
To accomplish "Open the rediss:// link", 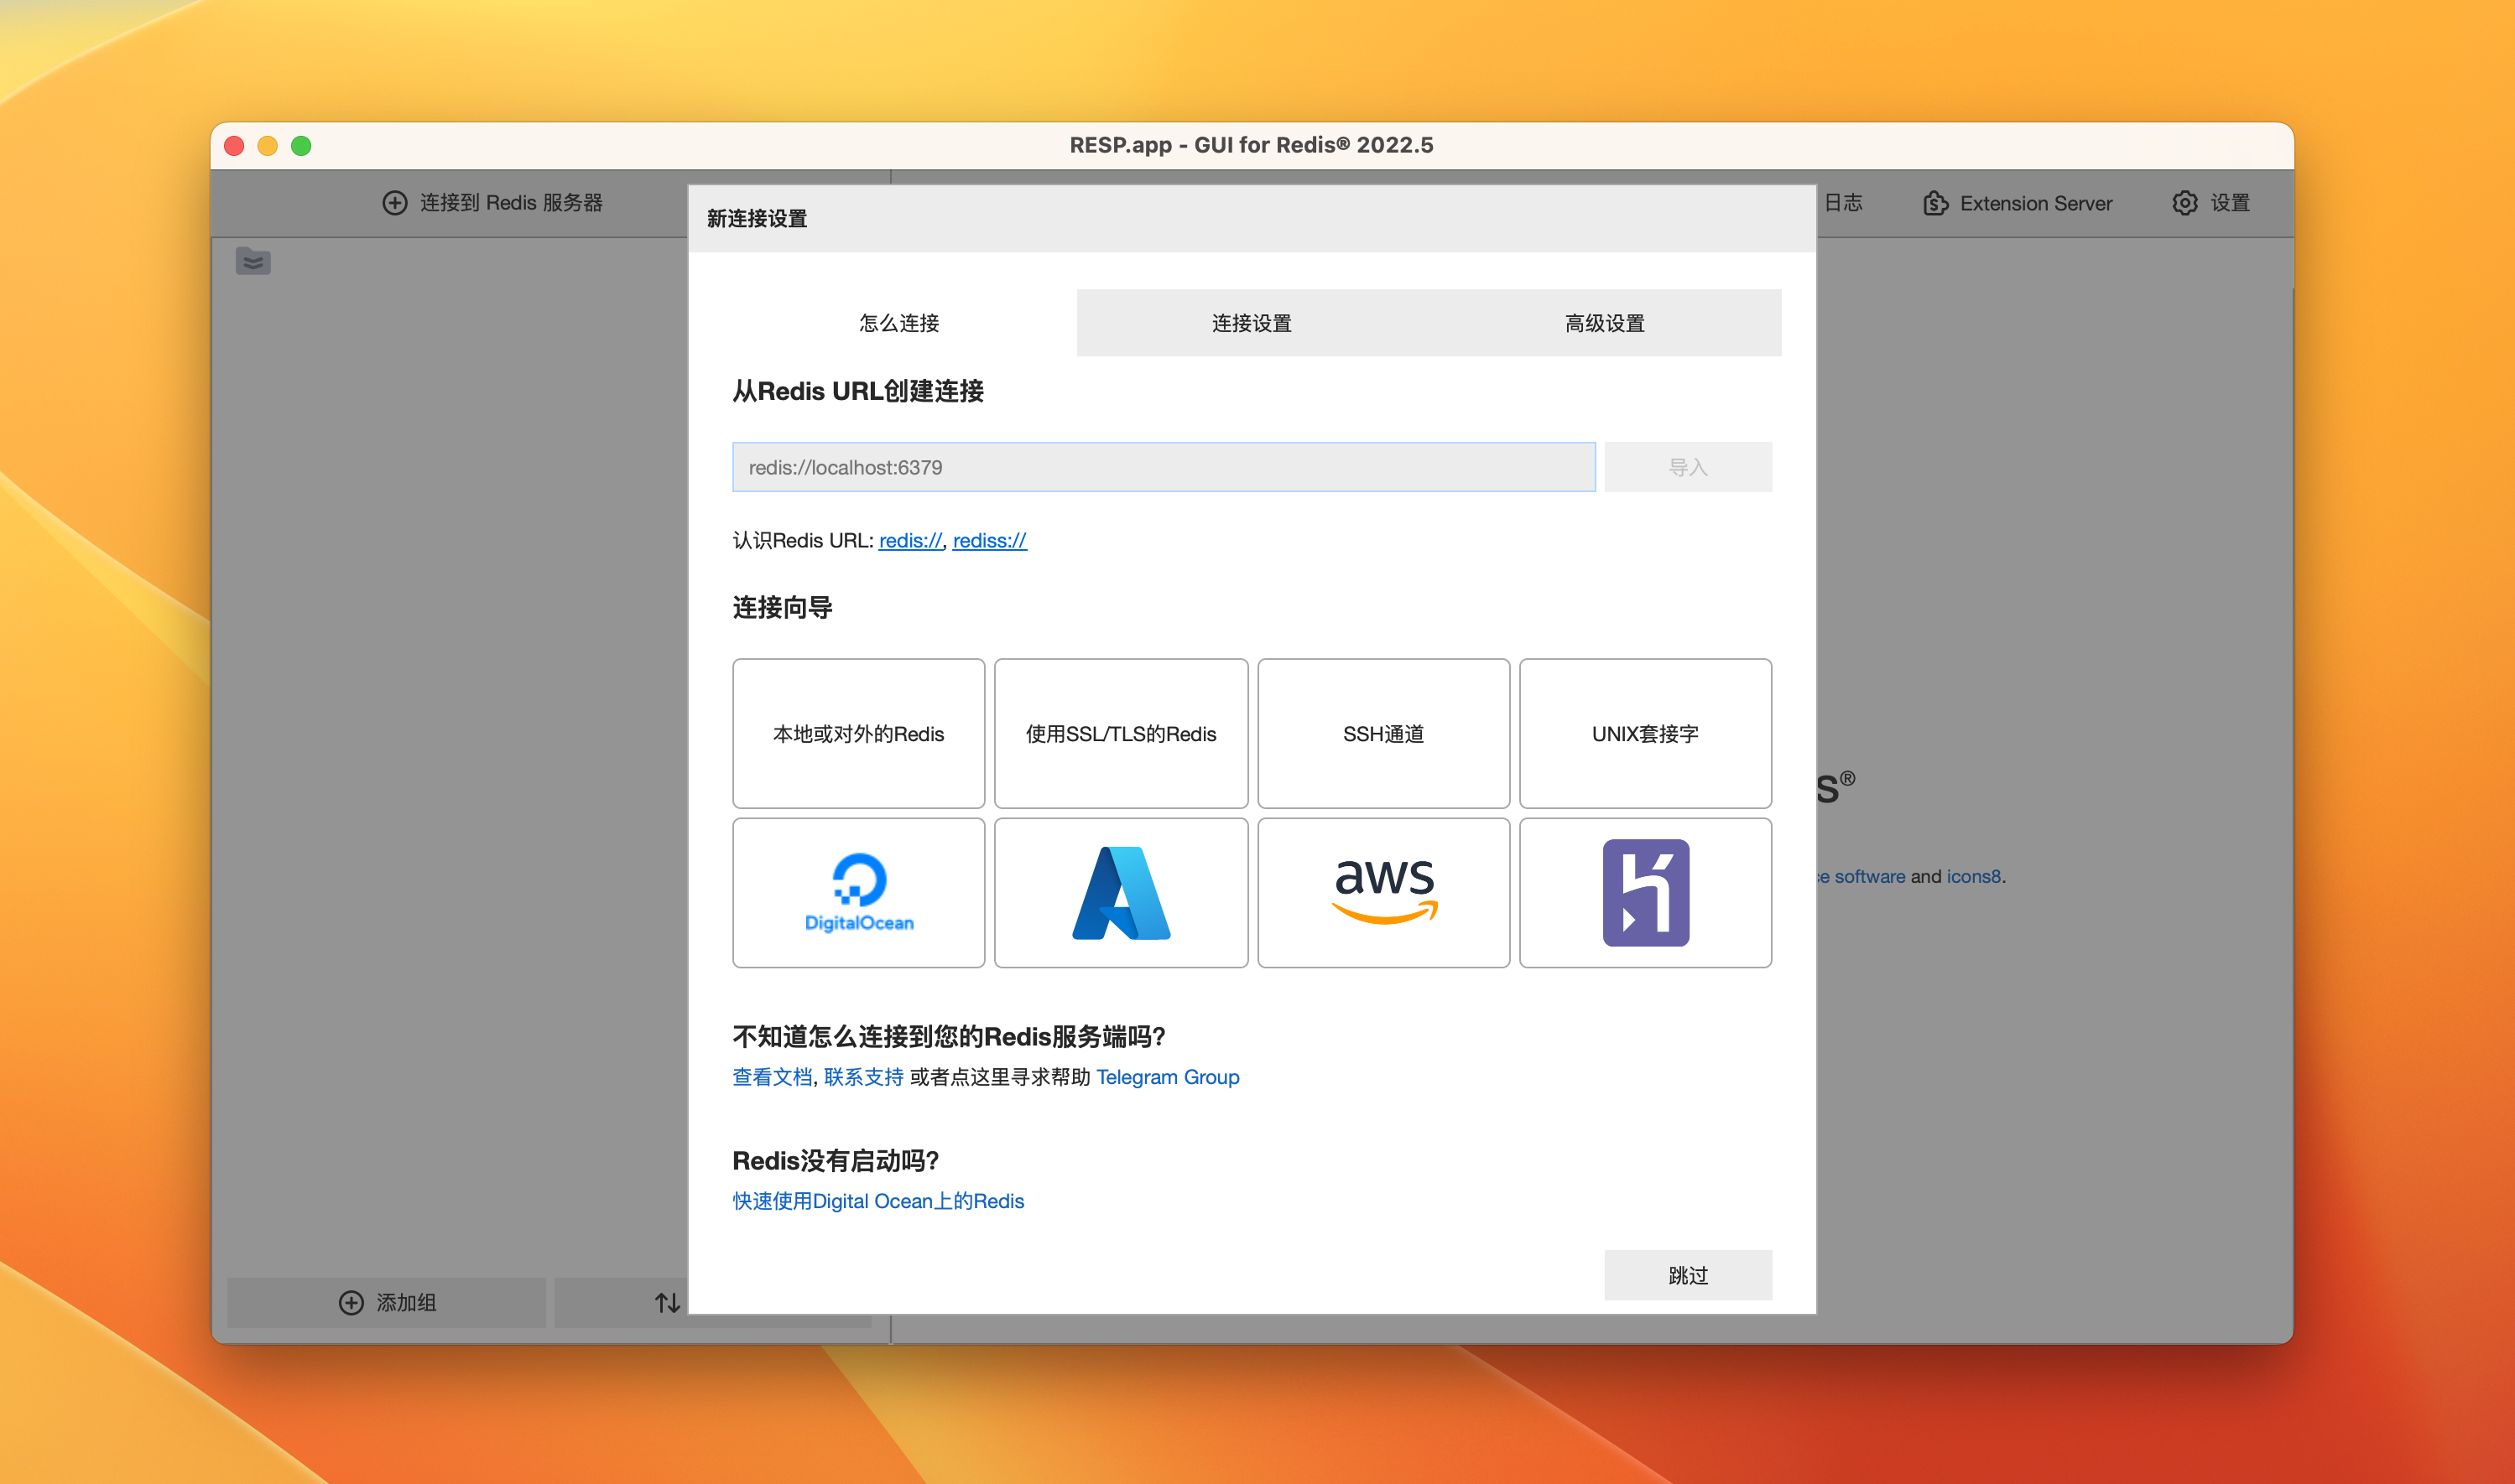I will (x=989, y=540).
